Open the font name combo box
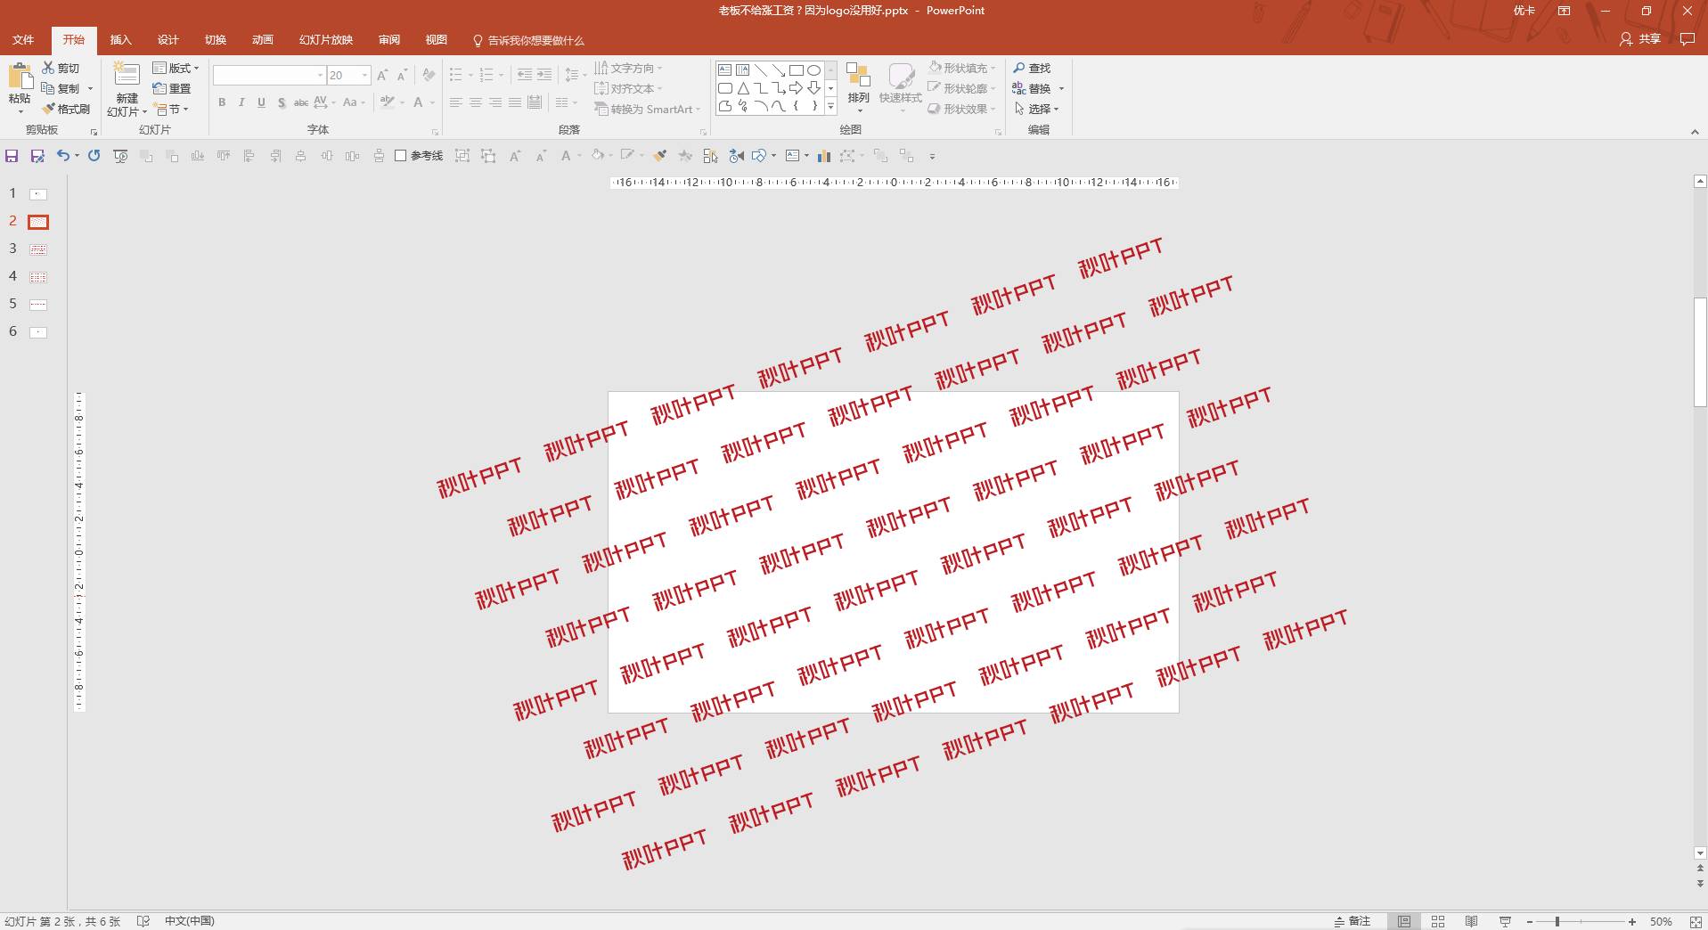 (268, 76)
